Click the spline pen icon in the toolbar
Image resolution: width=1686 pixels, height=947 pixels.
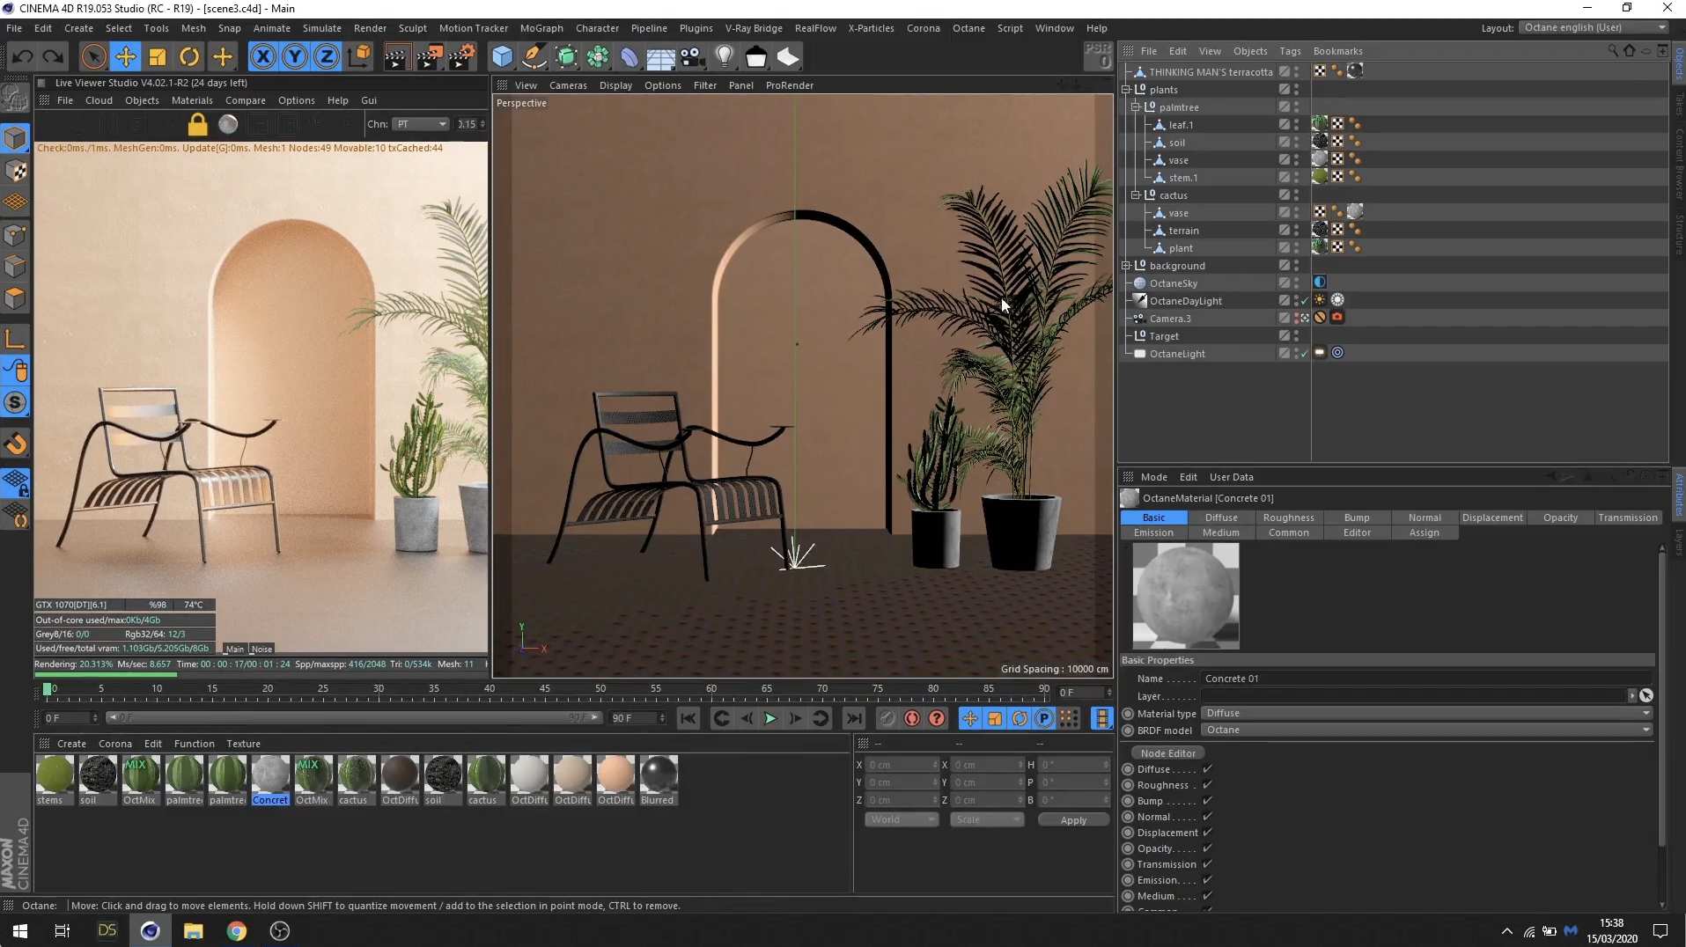(x=533, y=56)
